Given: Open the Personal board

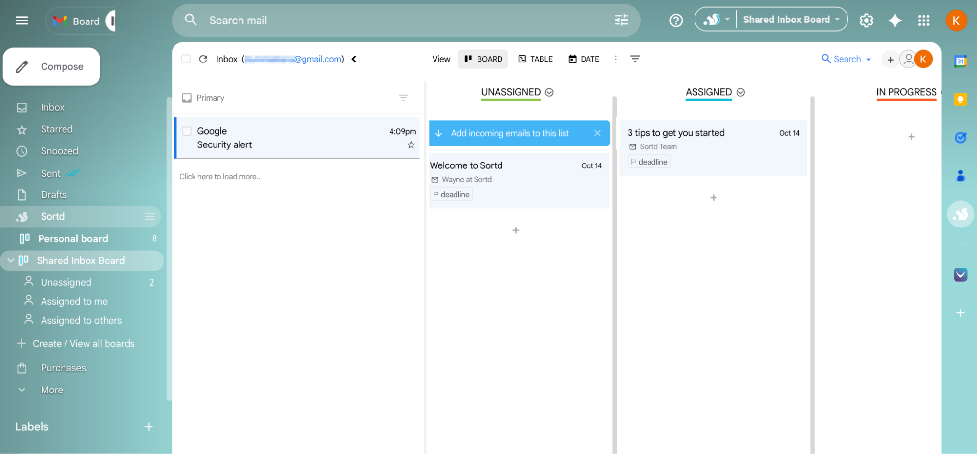Looking at the screenshot, I should (x=73, y=239).
